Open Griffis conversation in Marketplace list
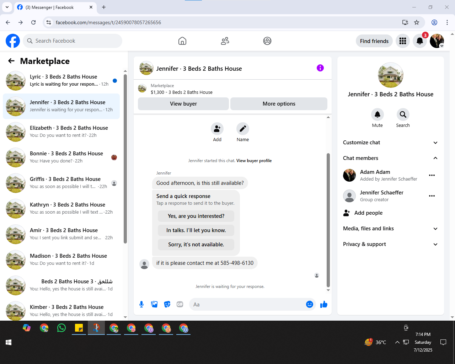This screenshot has width=455, height=364. point(61,183)
